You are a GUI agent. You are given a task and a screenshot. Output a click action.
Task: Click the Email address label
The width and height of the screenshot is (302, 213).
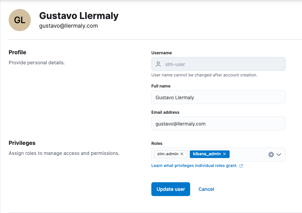click(165, 112)
